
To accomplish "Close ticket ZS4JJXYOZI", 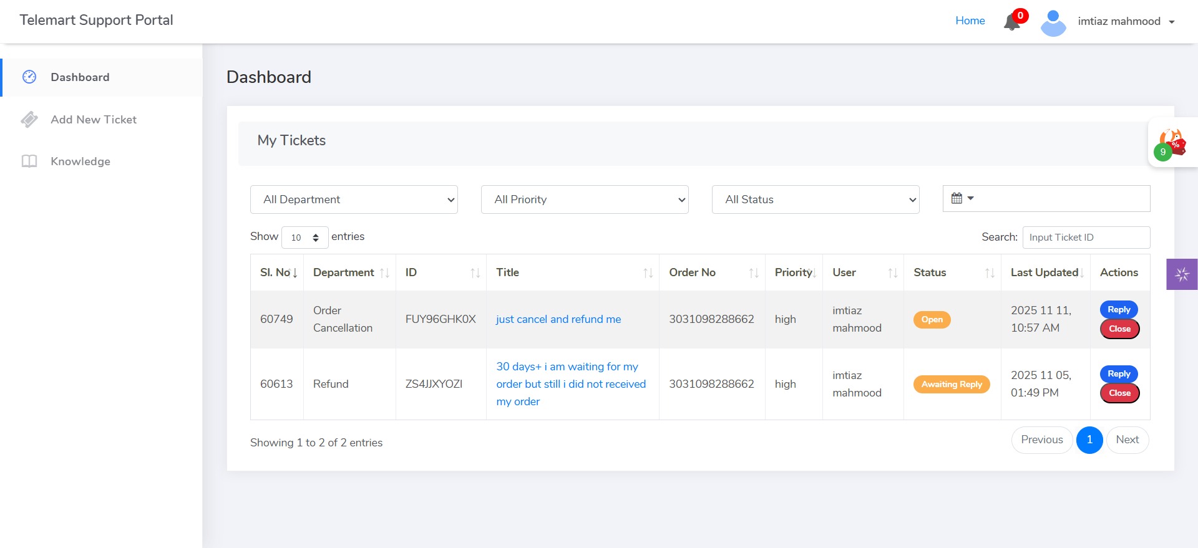I will 1119,393.
